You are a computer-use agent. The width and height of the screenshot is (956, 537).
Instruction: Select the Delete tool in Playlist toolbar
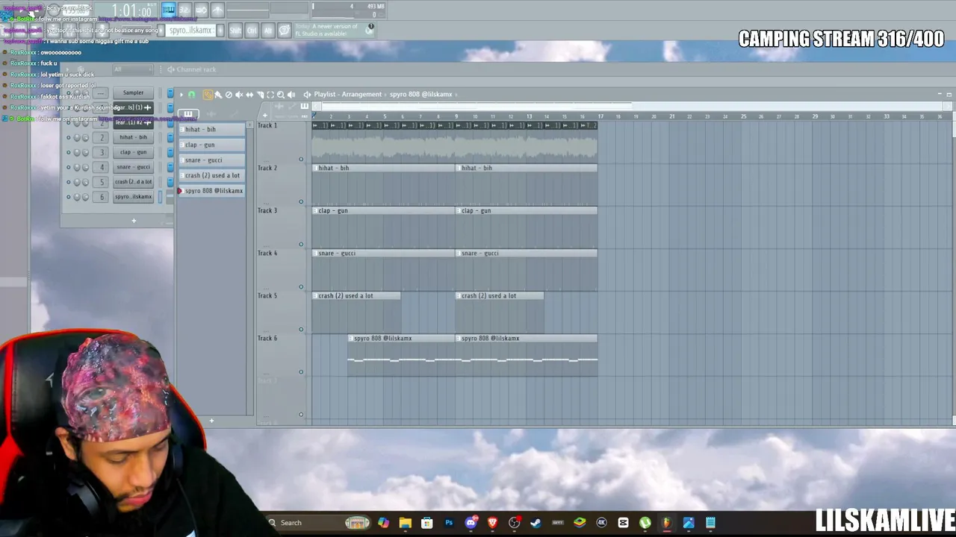(x=229, y=95)
